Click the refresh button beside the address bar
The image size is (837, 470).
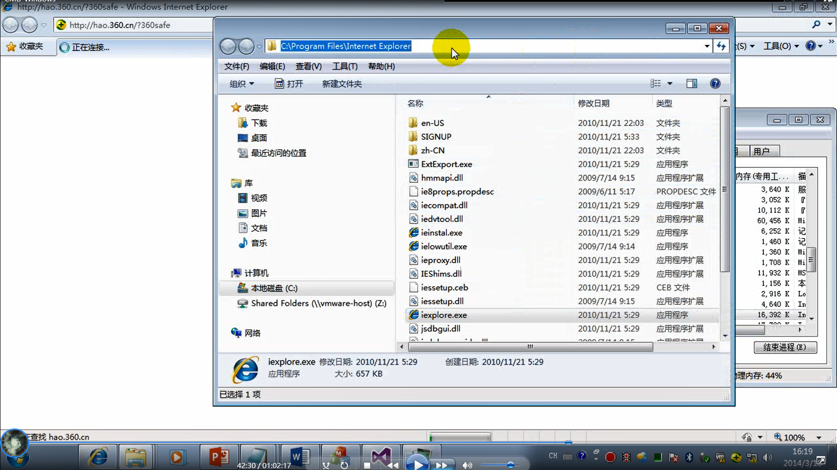coord(721,46)
